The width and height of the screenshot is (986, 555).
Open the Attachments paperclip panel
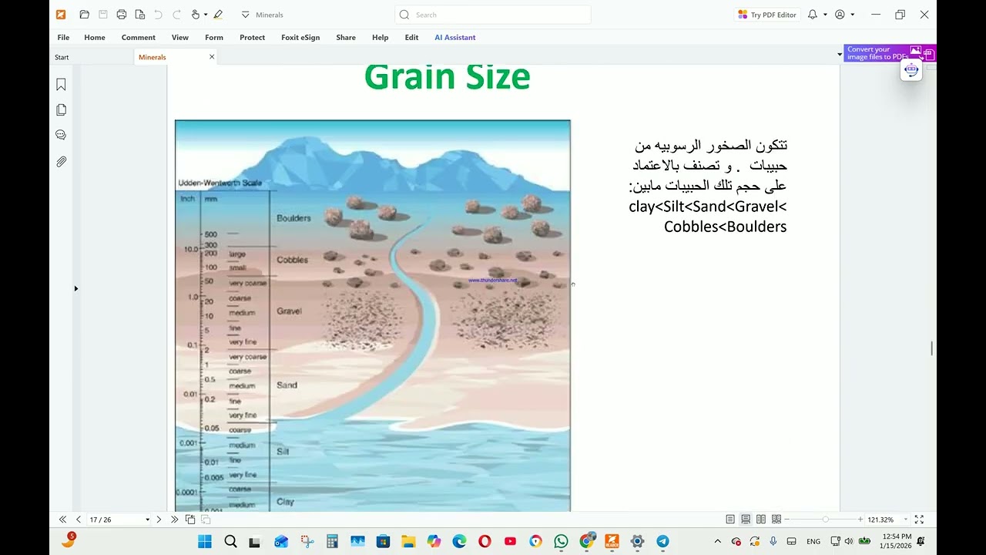tap(61, 162)
